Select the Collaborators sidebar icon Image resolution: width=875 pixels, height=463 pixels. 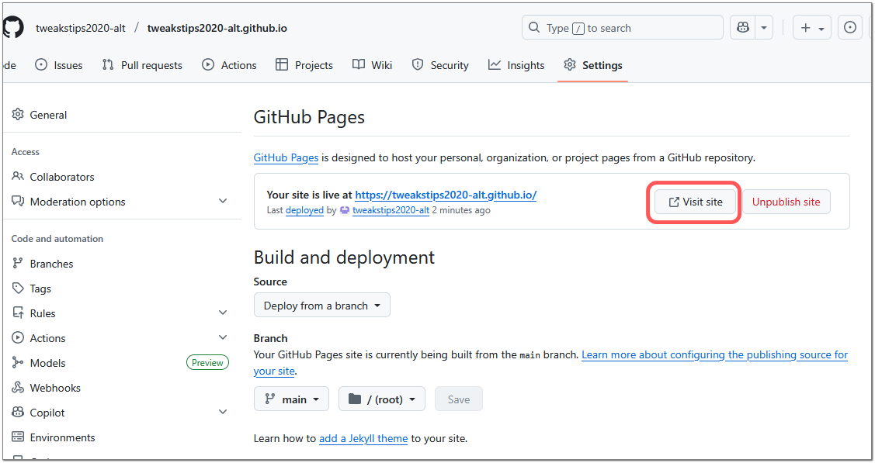pos(18,176)
